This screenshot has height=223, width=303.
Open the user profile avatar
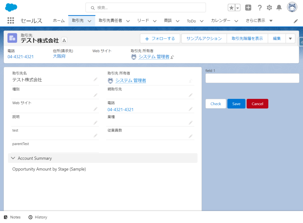coord(292,7)
